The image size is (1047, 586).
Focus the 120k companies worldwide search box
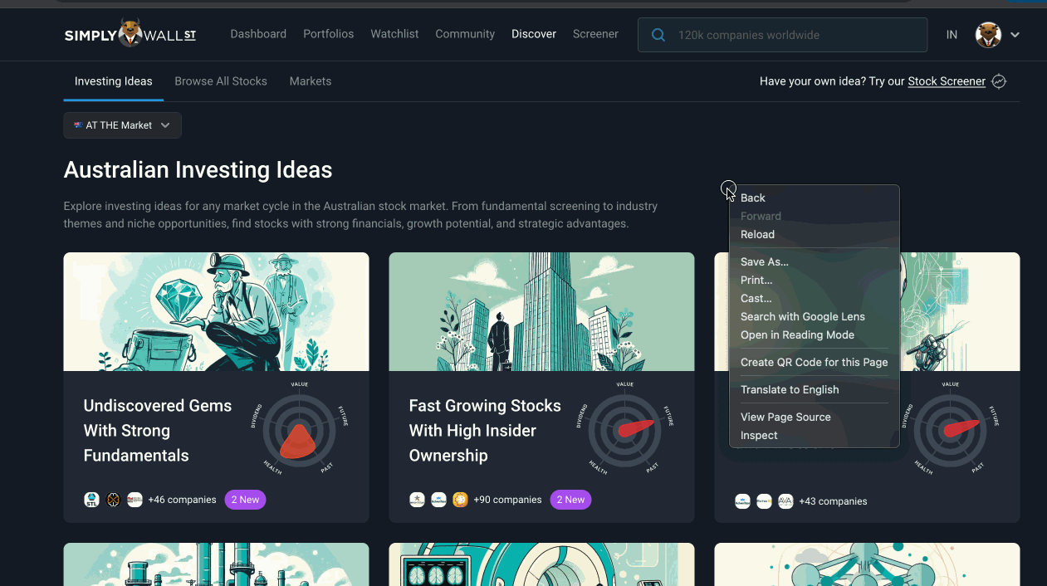coord(782,35)
